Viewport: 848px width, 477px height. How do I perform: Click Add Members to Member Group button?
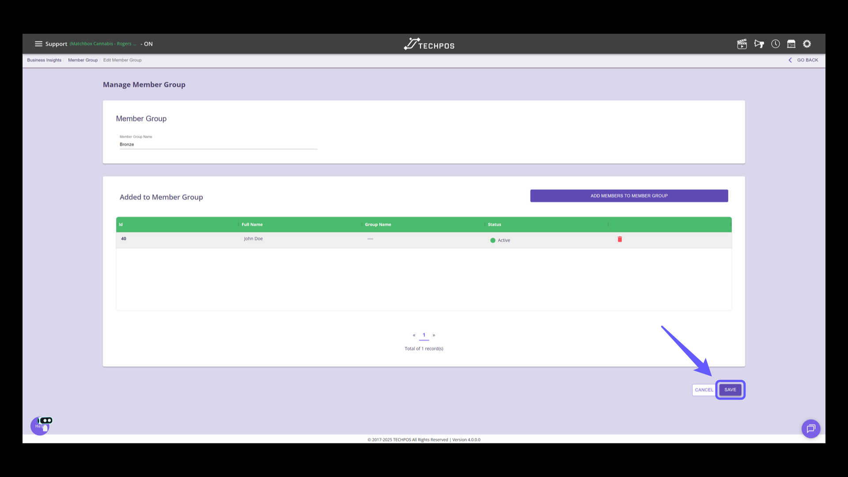click(x=628, y=196)
